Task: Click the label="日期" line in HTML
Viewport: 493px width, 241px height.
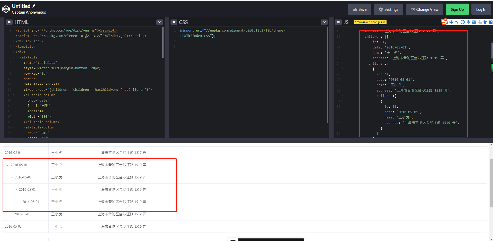Action: 39,106
